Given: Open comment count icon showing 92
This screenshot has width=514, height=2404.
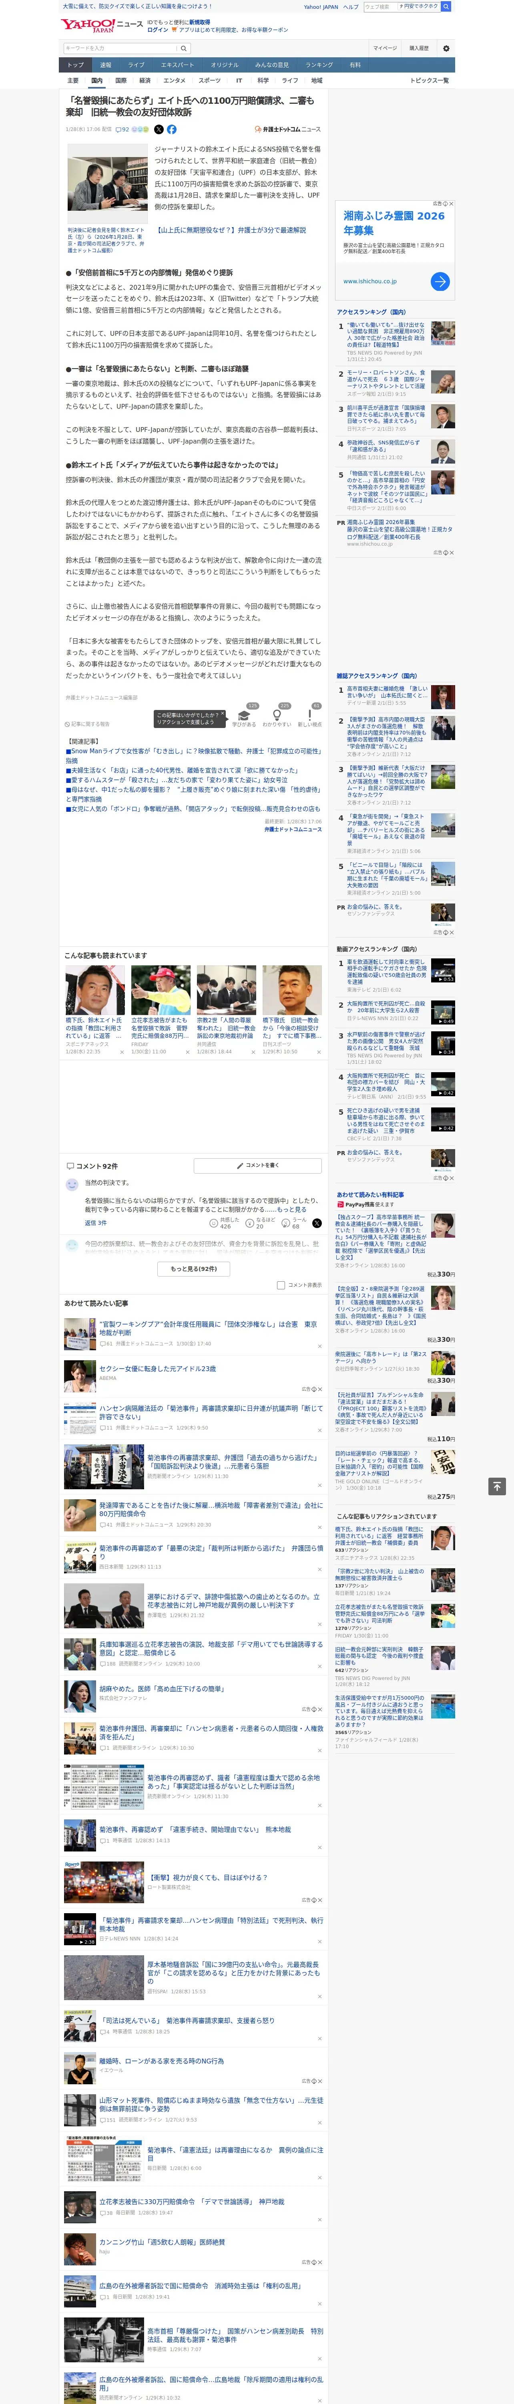Looking at the screenshot, I should [122, 130].
